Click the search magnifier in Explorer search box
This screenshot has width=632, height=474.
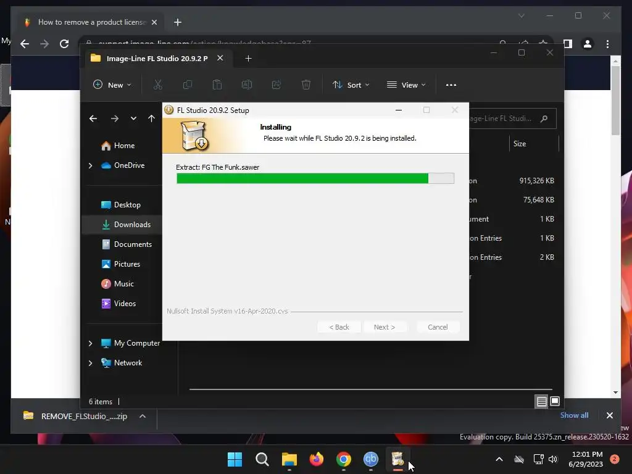point(544,118)
